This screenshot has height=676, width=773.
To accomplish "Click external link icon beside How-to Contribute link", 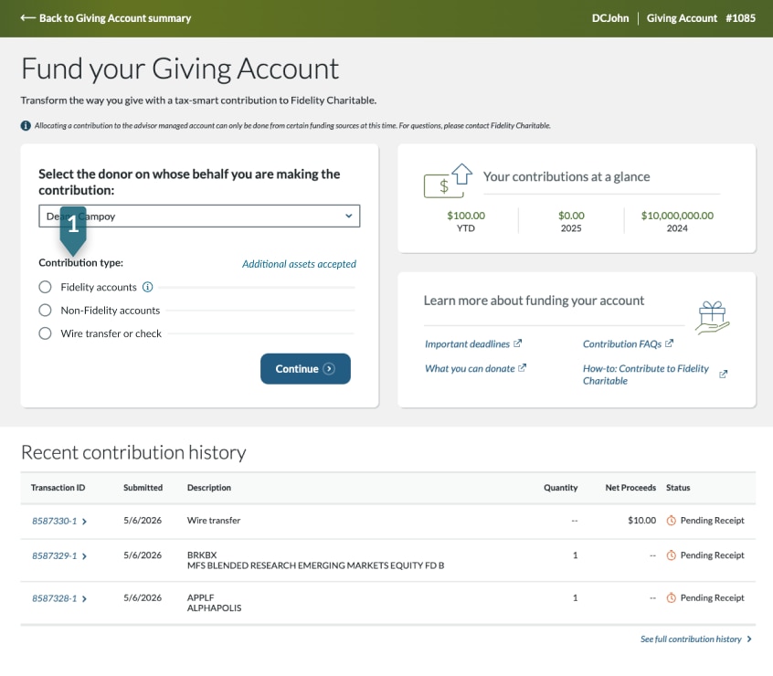I will (x=723, y=374).
